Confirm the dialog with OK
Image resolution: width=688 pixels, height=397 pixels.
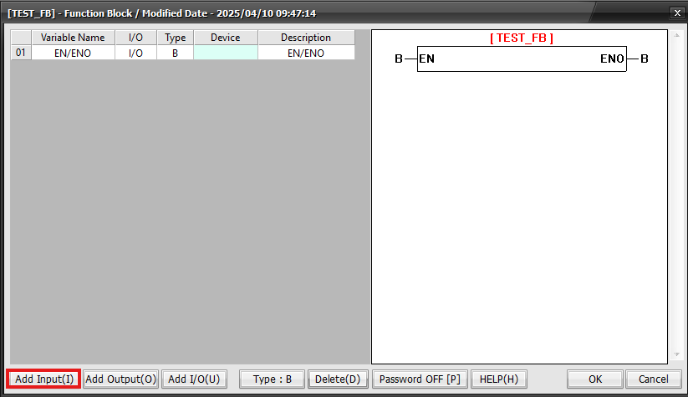(594, 379)
